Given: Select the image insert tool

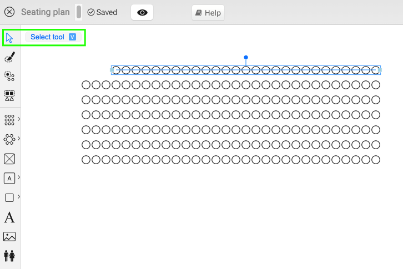Looking at the screenshot, I should click(9, 237).
